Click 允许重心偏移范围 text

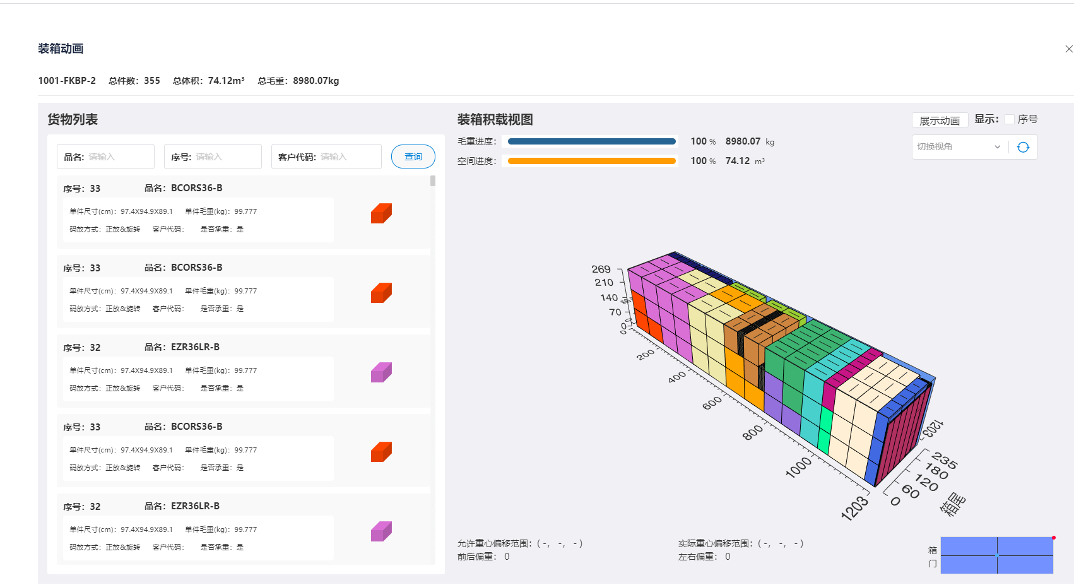click(520, 543)
